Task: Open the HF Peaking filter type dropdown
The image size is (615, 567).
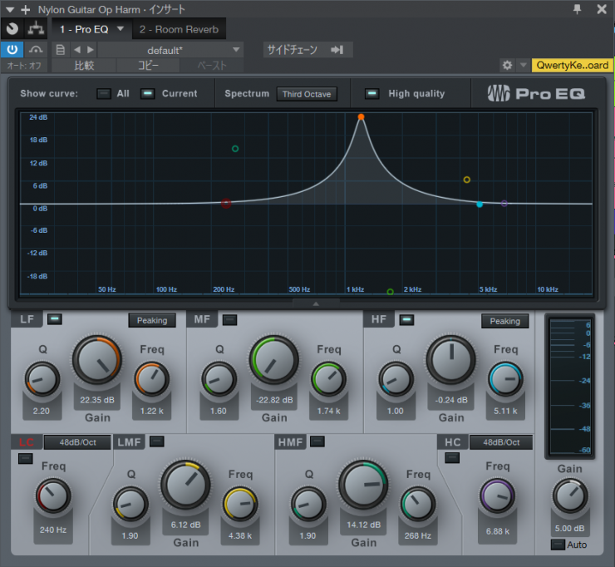Action: click(x=504, y=322)
